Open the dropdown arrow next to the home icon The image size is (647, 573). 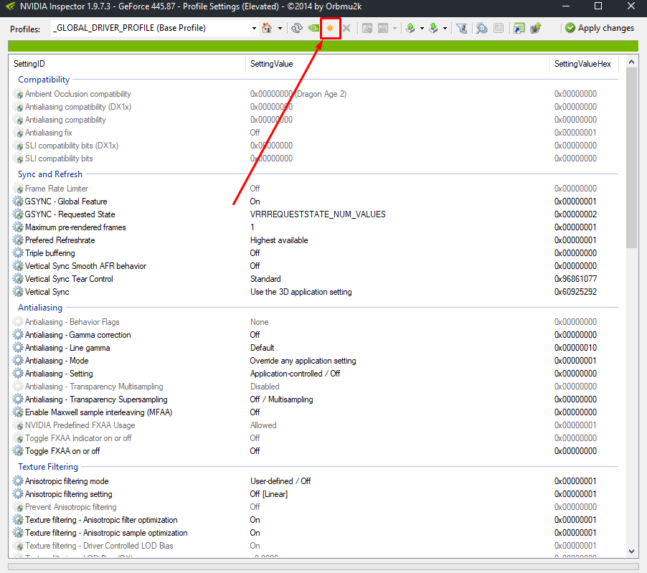tap(280, 28)
